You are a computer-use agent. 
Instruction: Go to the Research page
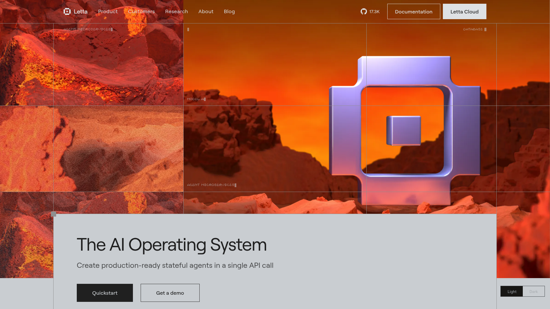[176, 11]
